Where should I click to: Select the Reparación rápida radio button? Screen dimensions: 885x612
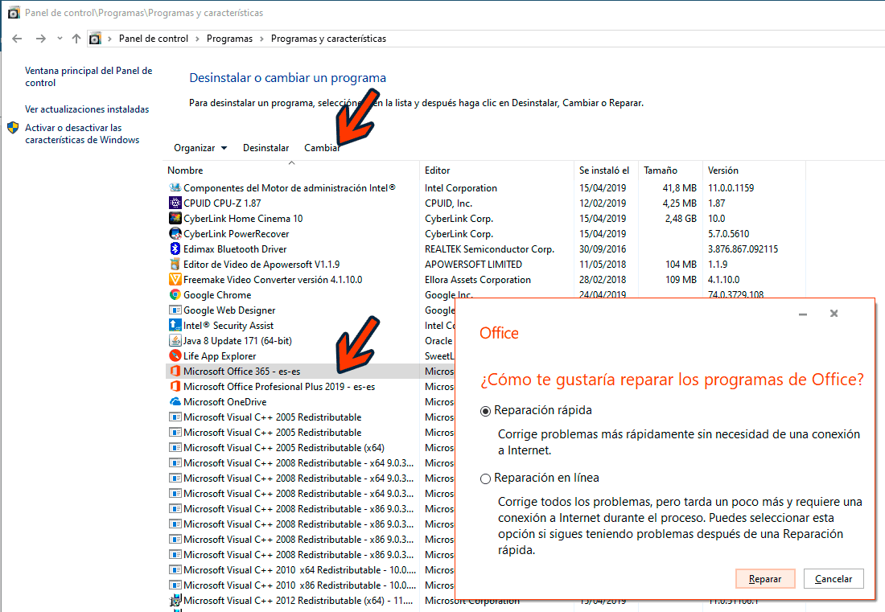485,411
